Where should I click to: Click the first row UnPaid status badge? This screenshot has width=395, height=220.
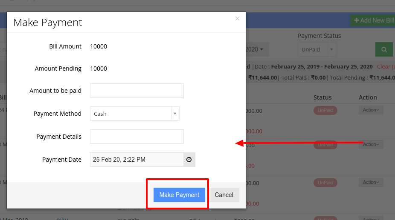click(x=325, y=110)
